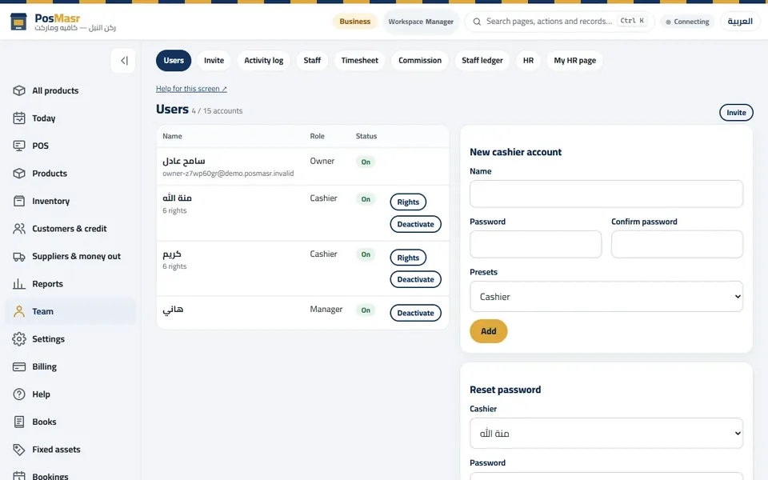Click the Today calendar icon

(19, 118)
